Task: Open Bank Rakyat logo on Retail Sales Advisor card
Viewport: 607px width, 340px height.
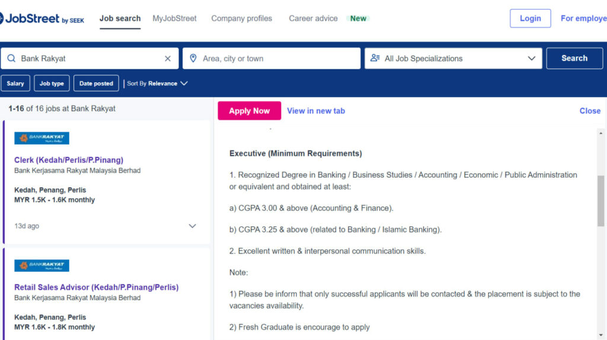Action: tap(42, 265)
